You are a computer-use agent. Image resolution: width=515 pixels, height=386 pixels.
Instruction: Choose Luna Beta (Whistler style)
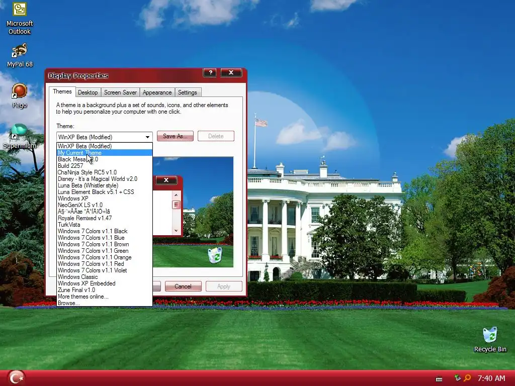pyautogui.click(x=105, y=185)
